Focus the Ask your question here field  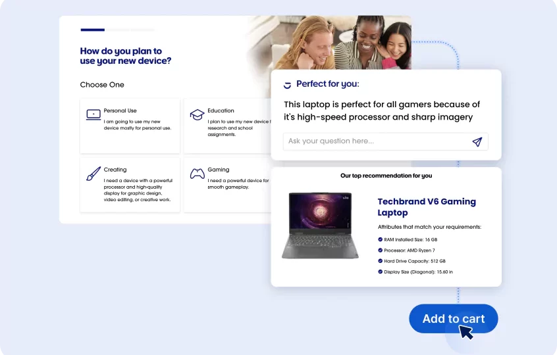(375, 141)
